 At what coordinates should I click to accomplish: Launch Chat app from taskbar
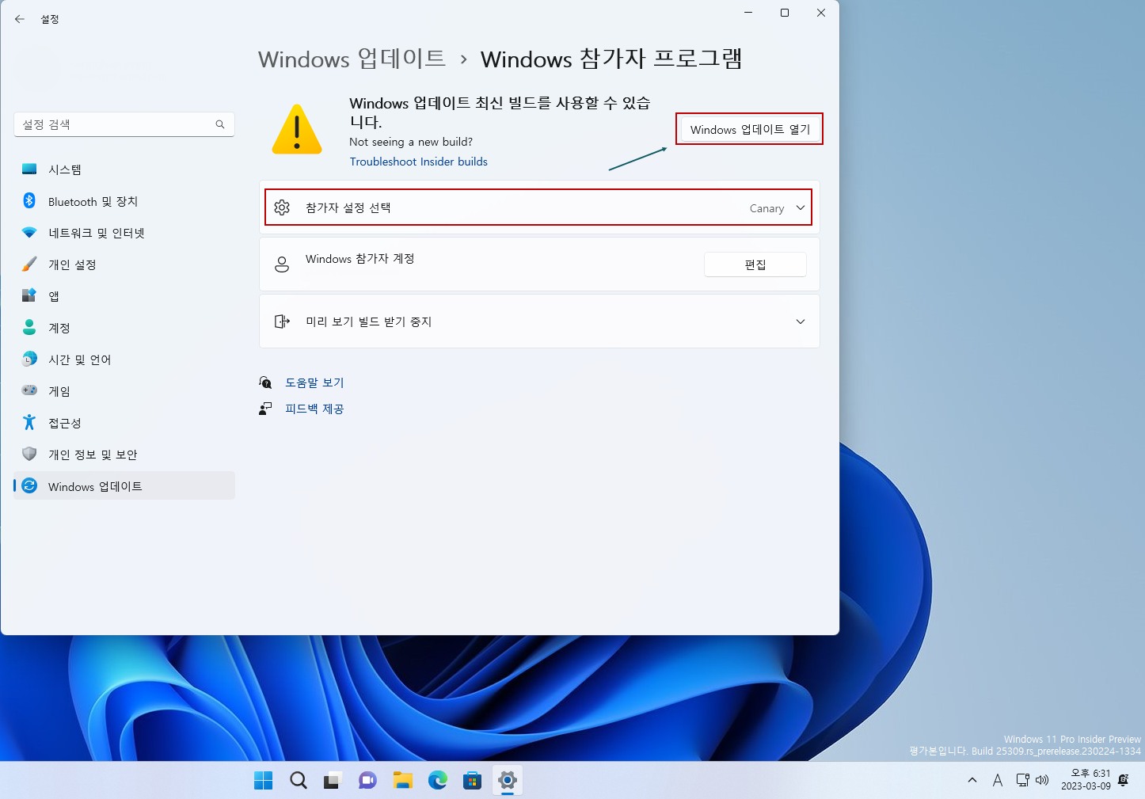(367, 780)
